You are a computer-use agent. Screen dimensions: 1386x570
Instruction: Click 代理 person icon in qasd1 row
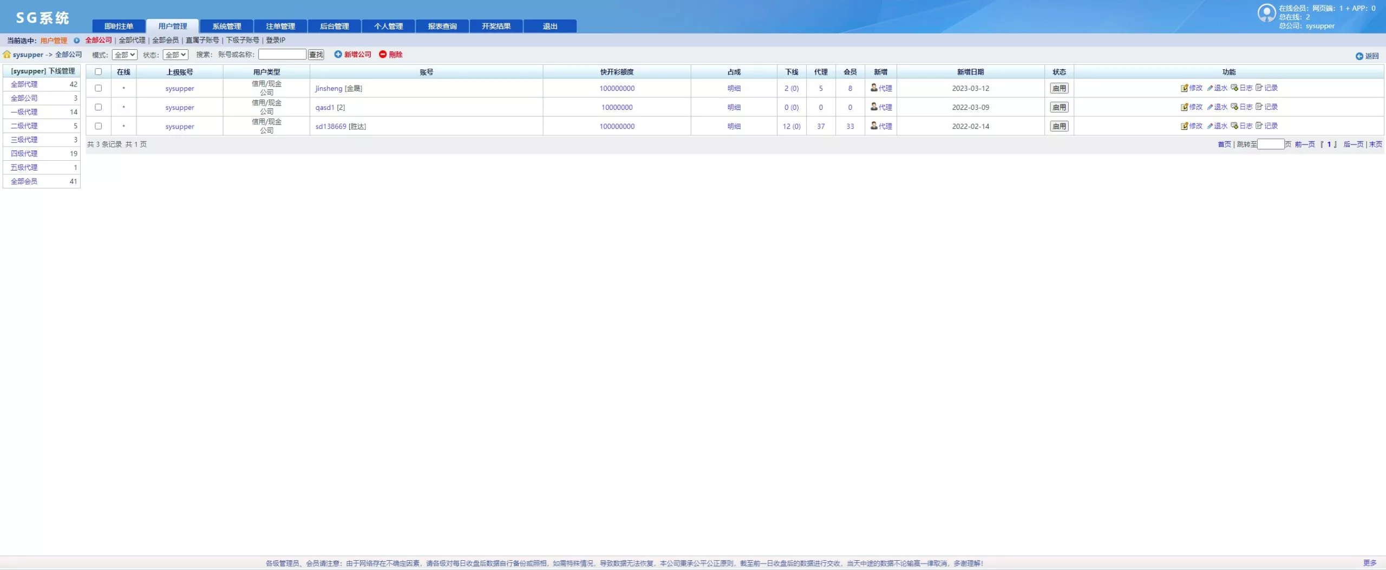(874, 107)
